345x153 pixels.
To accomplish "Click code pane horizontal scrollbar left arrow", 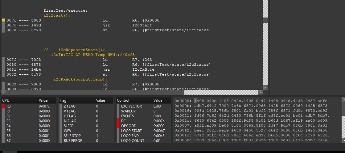I will tap(3, 92).
